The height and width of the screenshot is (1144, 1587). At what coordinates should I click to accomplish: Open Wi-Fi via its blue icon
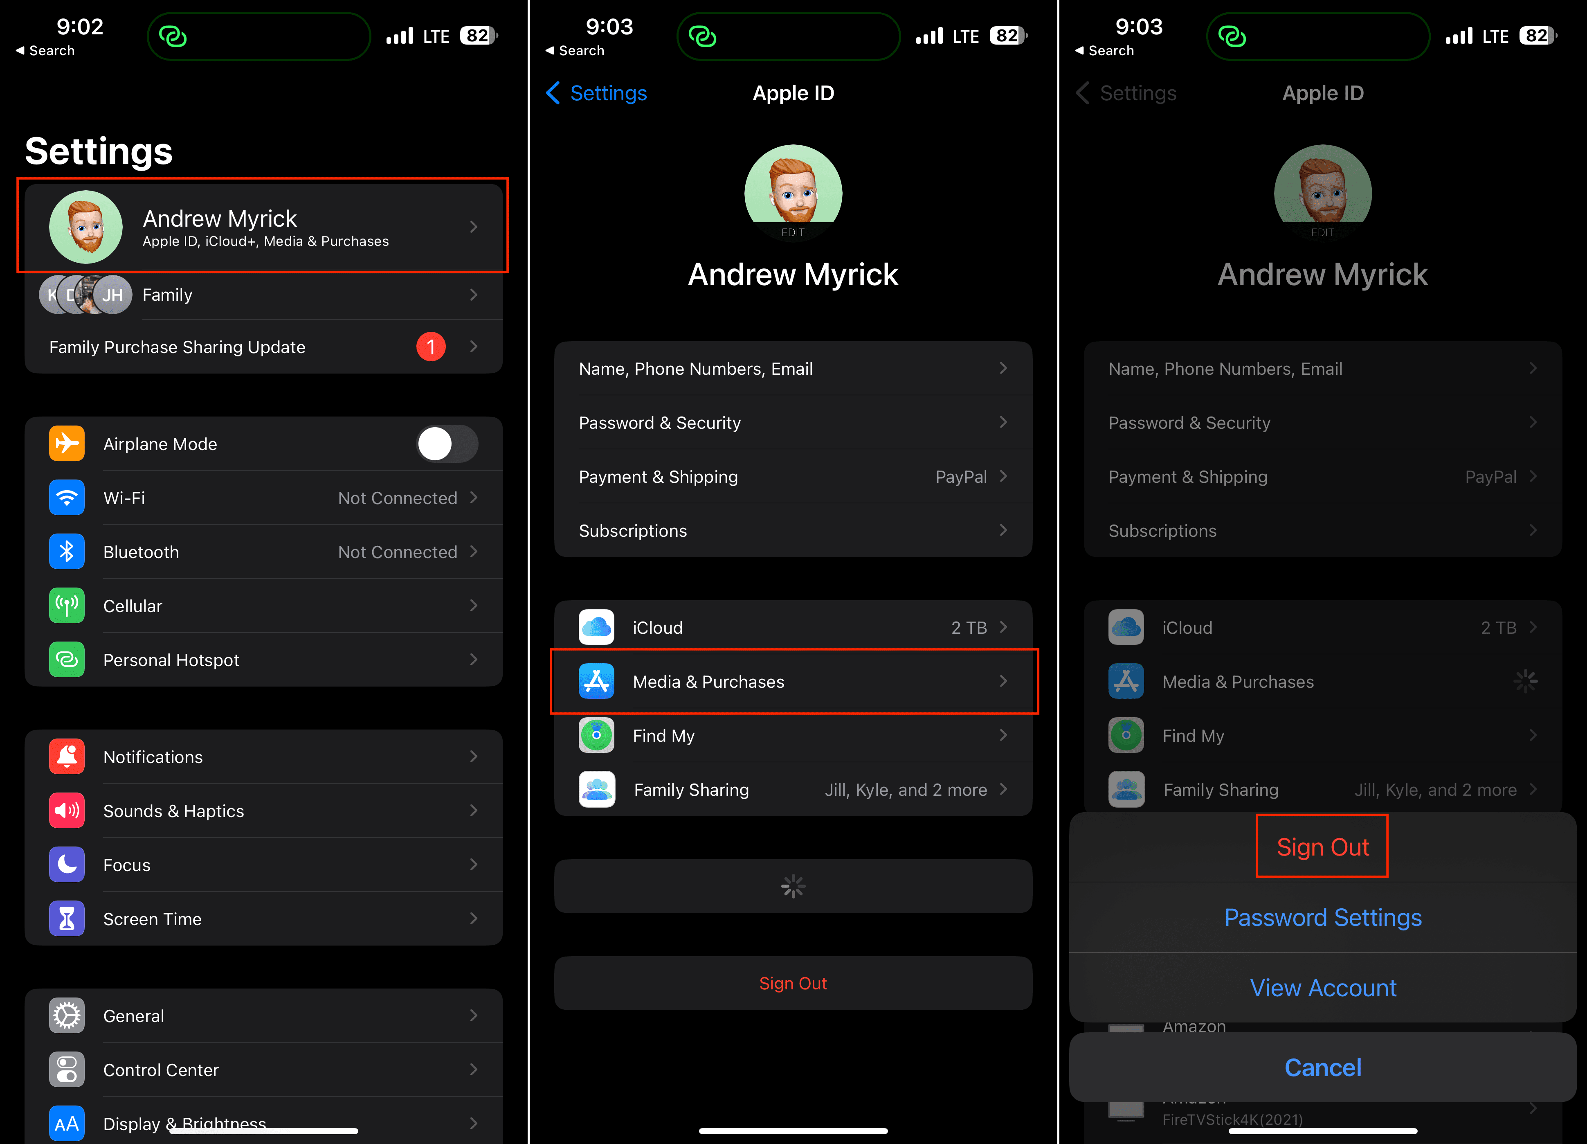coord(67,497)
